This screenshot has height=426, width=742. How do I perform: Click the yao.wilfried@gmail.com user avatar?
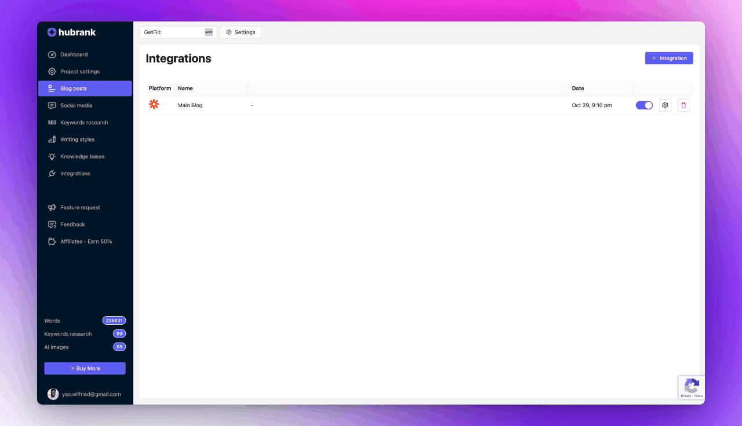(53, 394)
